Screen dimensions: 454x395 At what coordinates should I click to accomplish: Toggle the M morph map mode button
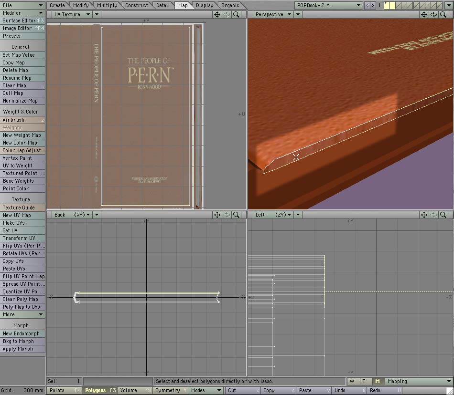378,381
